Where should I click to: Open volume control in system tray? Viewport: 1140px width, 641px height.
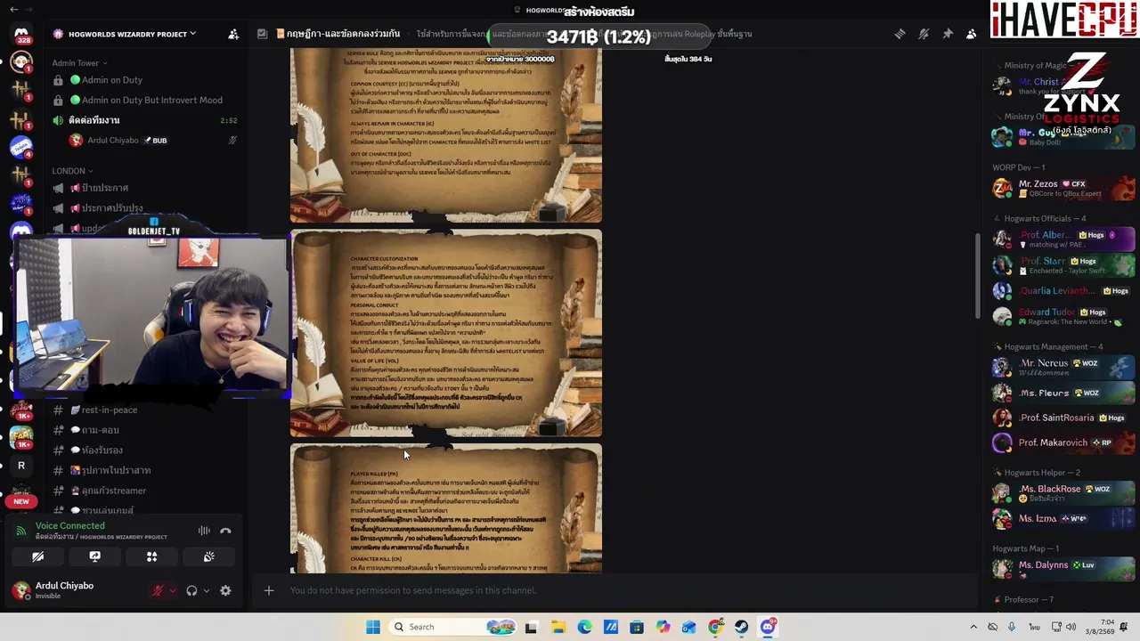[1071, 627]
